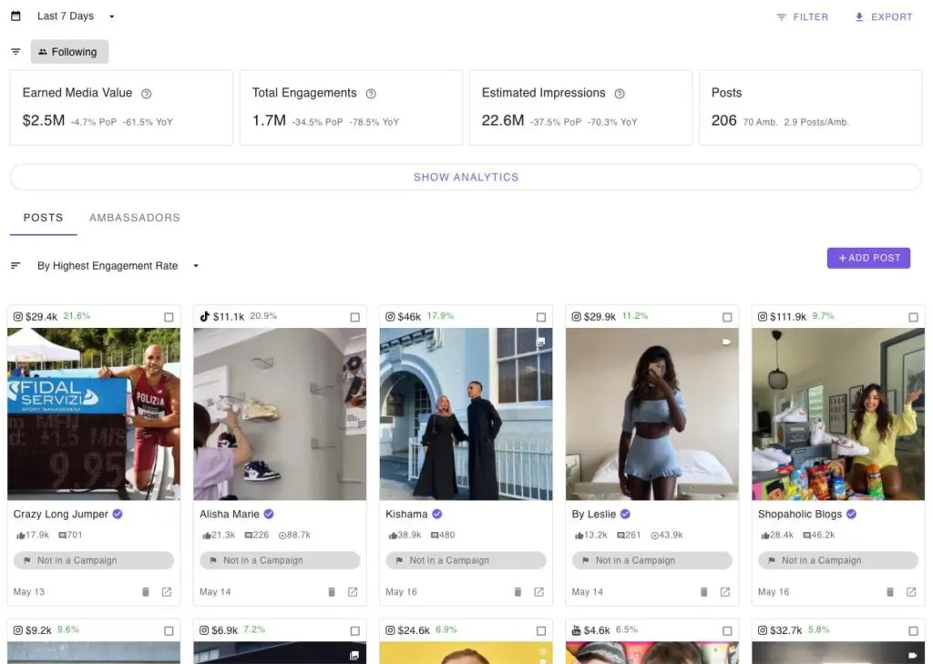This screenshot has height=664, width=933.
Task: Open Alisha Marie post in new window
Action: (353, 592)
